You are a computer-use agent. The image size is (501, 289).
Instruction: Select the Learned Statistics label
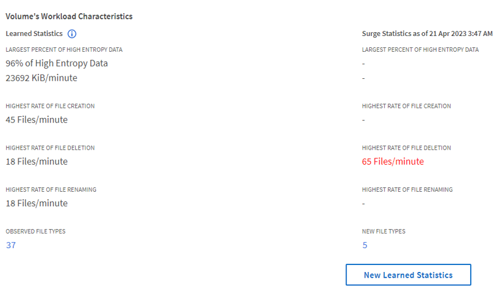(34, 33)
